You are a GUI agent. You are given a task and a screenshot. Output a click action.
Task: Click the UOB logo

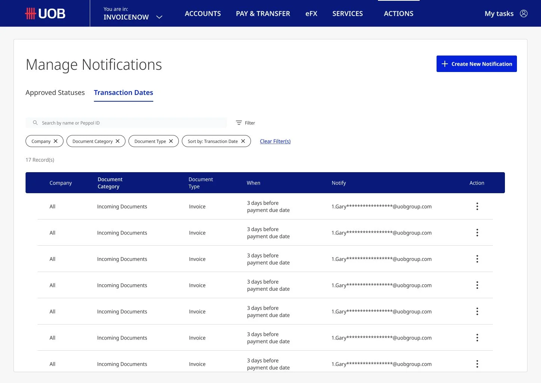[x=45, y=14]
